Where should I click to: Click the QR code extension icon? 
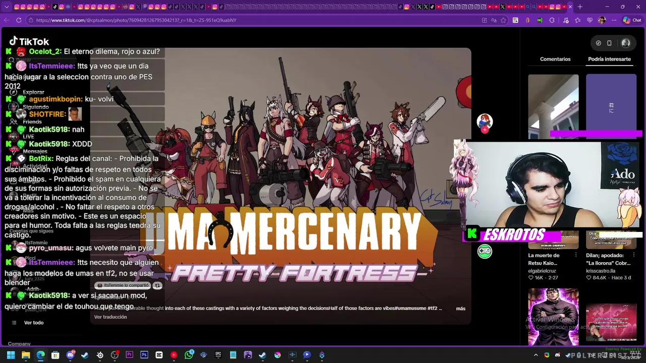(515, 20)
